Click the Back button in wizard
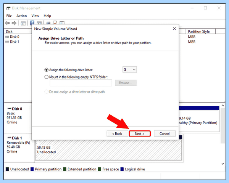Viewport: 229px width, 183px height. [x=117, y=133]
